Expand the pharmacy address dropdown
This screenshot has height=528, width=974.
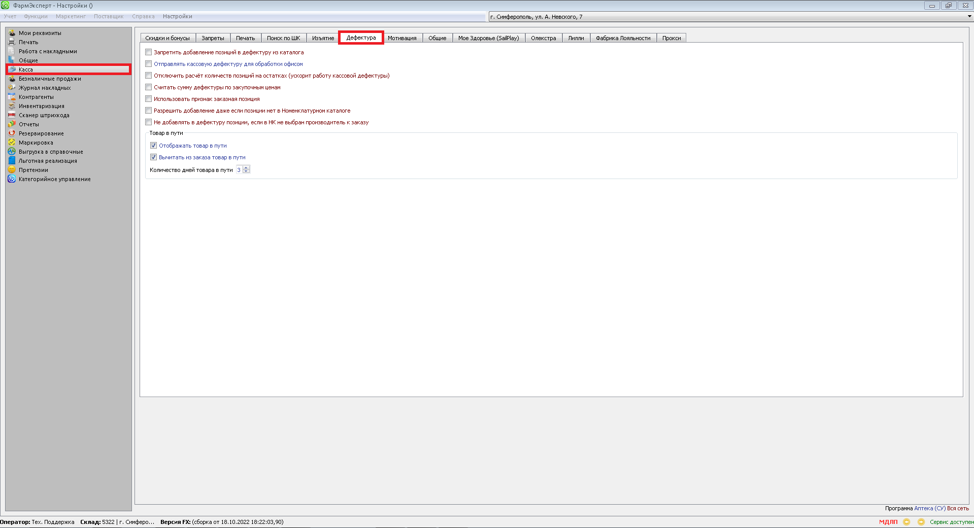969,17
